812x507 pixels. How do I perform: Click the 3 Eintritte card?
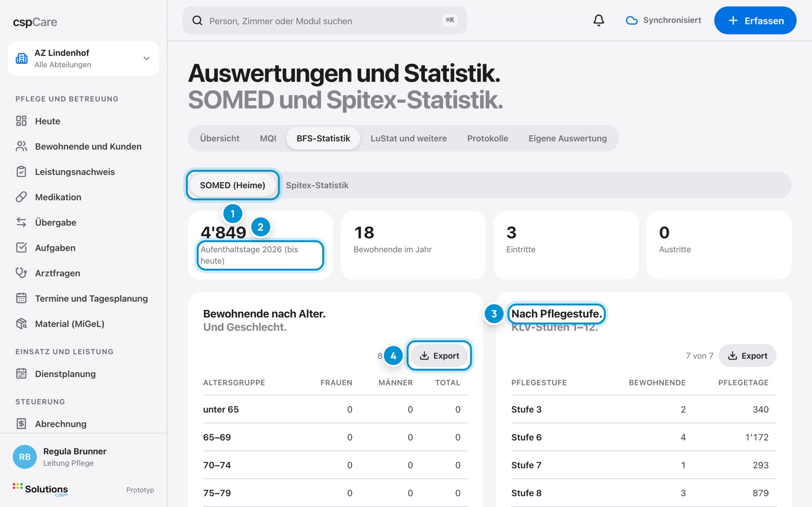point(566,245)
